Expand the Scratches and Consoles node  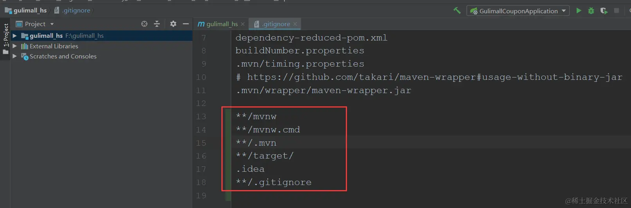click(14, 56)
